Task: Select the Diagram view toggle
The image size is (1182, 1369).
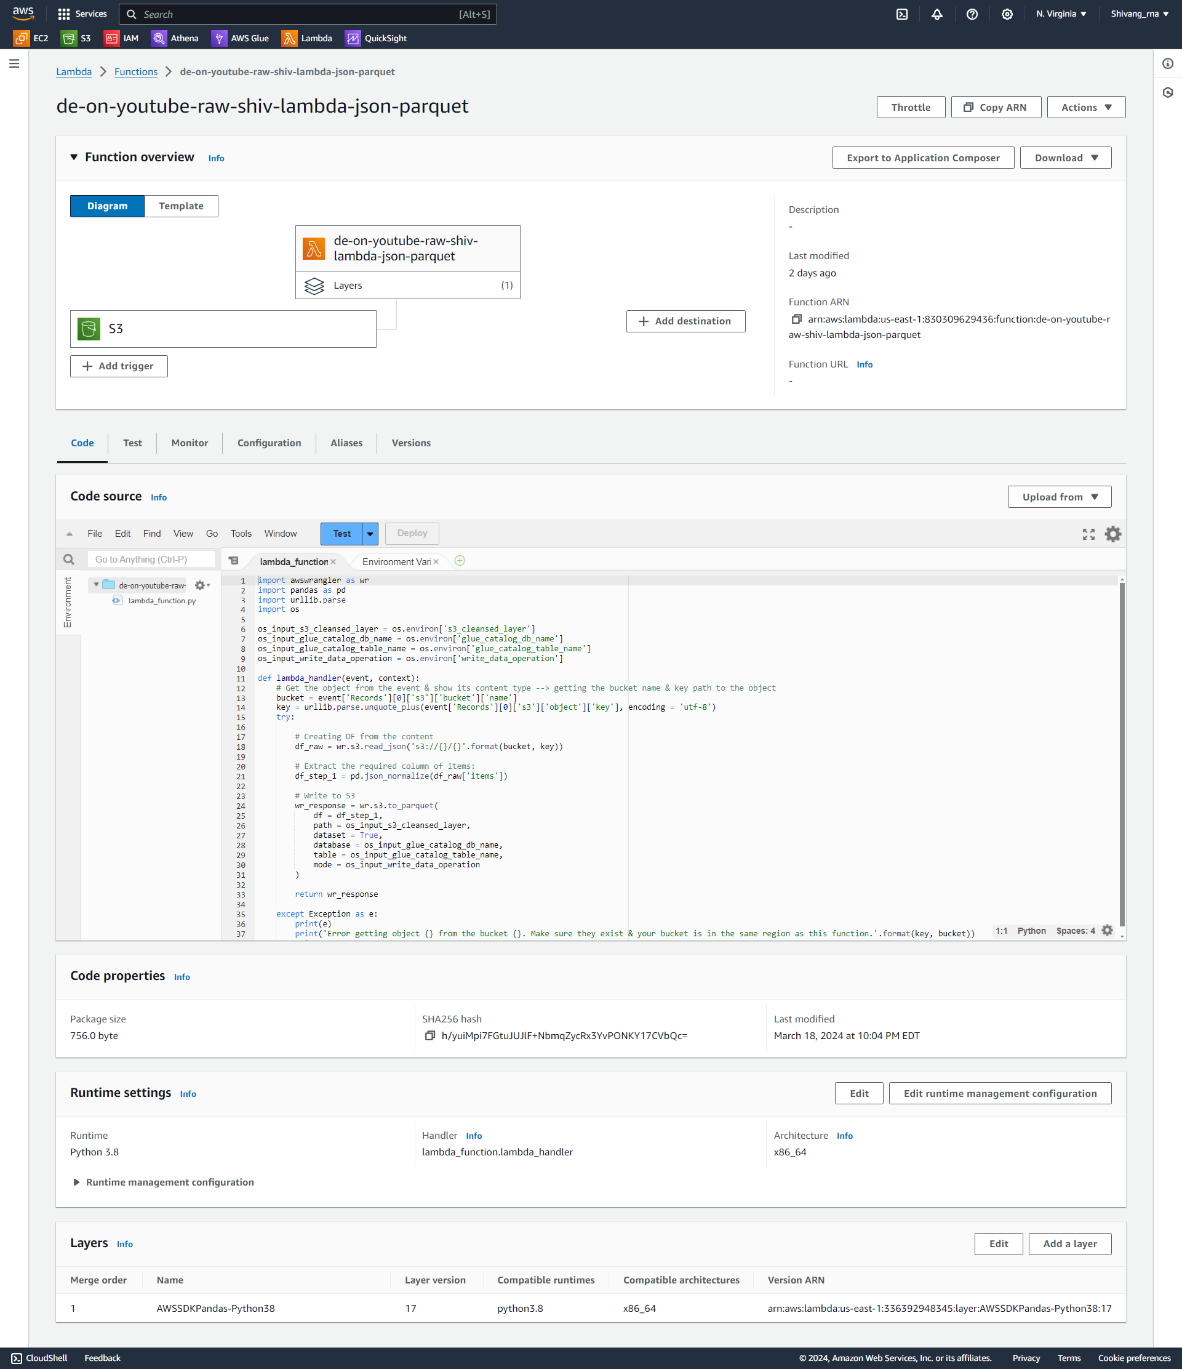Action: pos(107,206)
